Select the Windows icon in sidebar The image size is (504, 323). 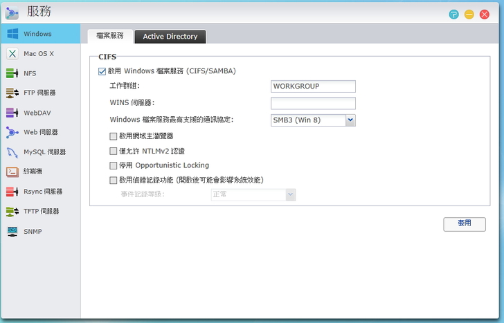click(x=12, y=33)
